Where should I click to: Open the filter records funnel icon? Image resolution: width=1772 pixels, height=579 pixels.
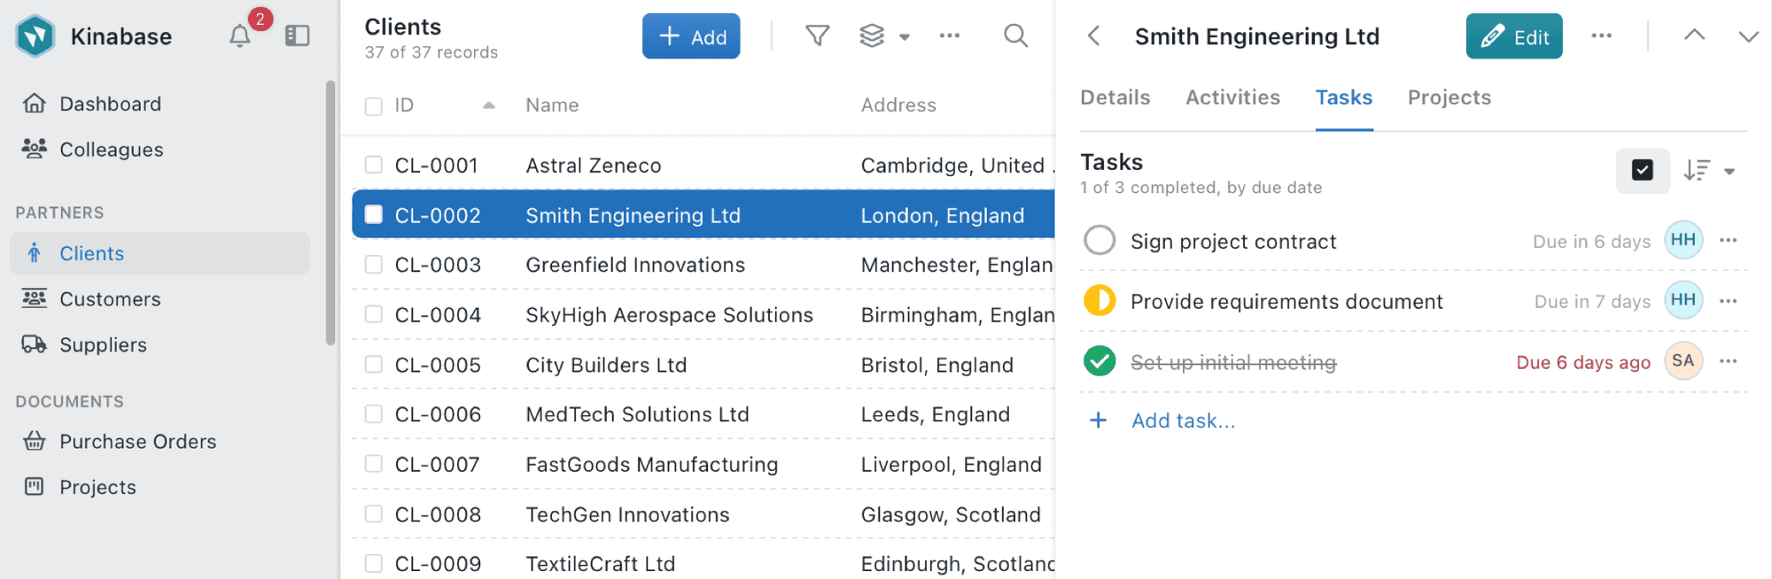point(817,36)
